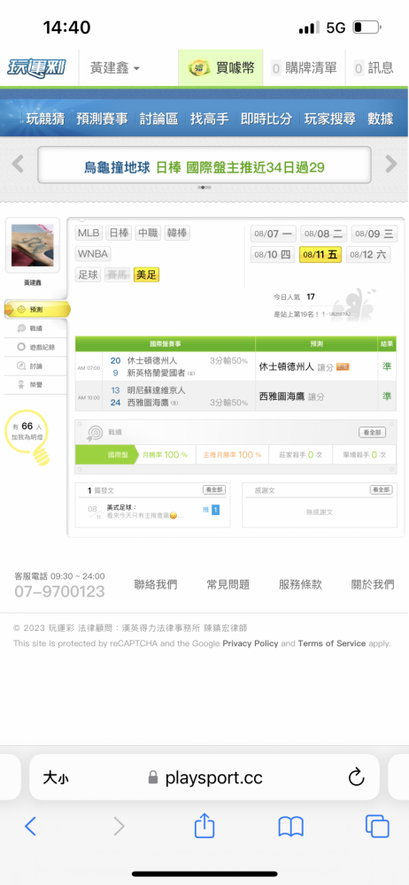Tap Safari reload page icon
Viewport: 409px width, 885px height.
coord(356,778)
